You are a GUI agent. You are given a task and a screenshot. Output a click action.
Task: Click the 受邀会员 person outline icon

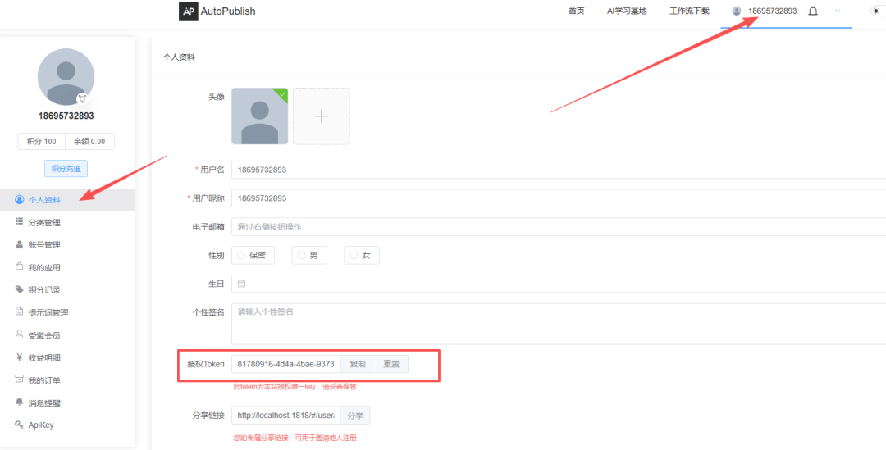[x=20, y=334]
